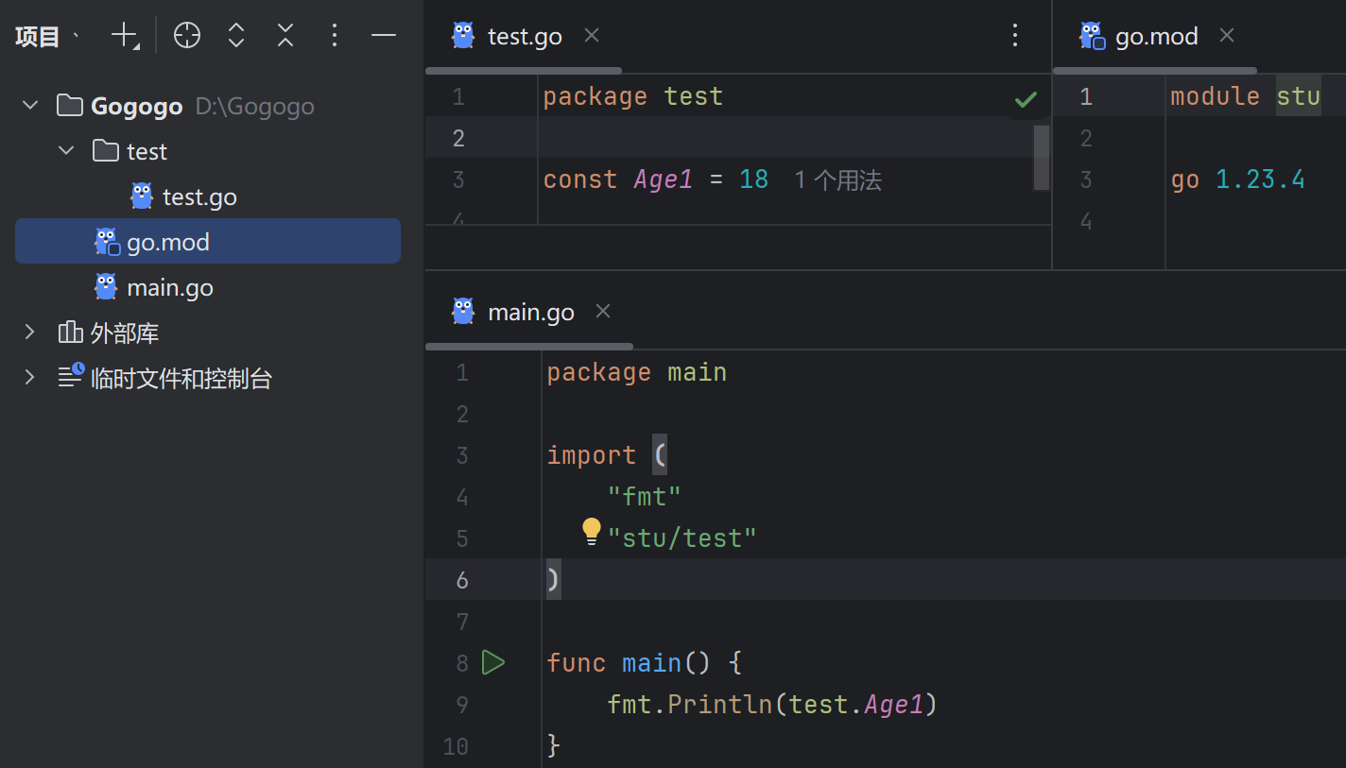The width and height of the screenshot is (1346, 768).
Task: Expand the 临时文件和控制台 node
Action: 30,378
